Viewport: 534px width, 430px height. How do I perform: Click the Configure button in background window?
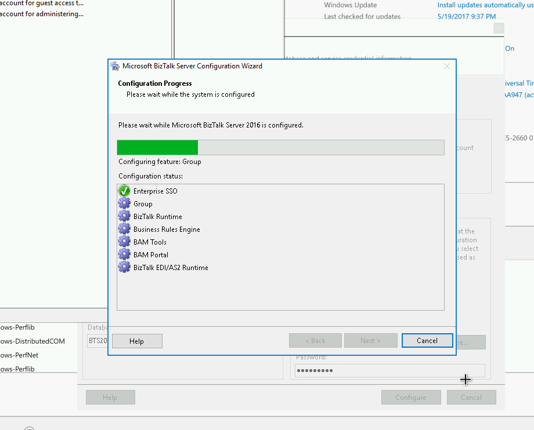coord(410,398)
